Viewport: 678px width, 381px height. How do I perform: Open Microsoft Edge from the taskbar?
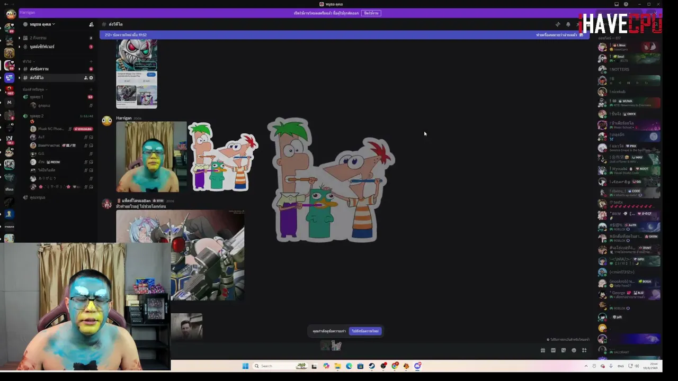click(349, 366)
